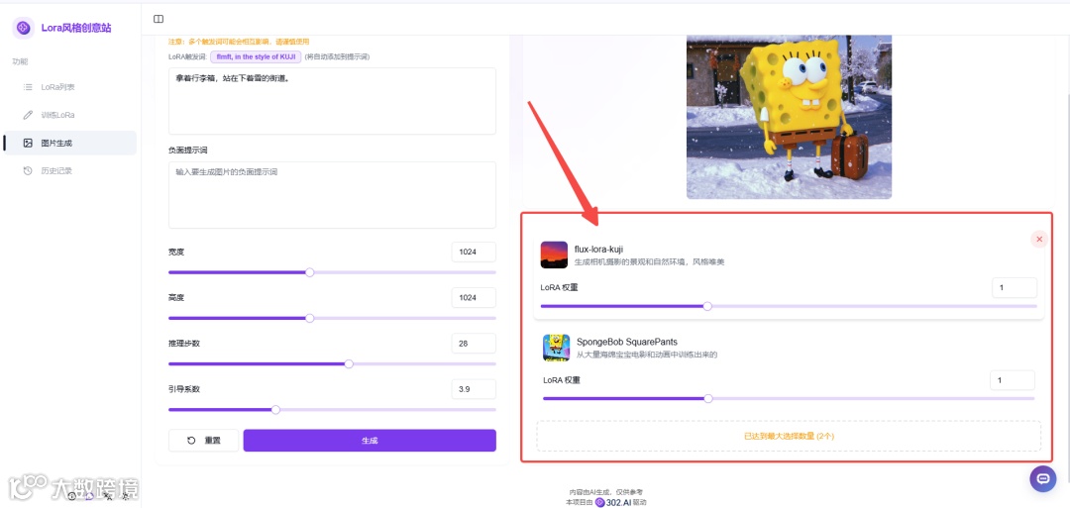This screenshot has width=1070, height=508.
Task: Click the 302.AI logo icon
Action: coord(599,502)
